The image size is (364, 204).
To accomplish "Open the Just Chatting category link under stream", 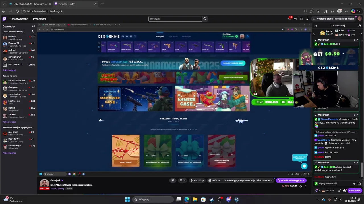I will pos(57,188).
